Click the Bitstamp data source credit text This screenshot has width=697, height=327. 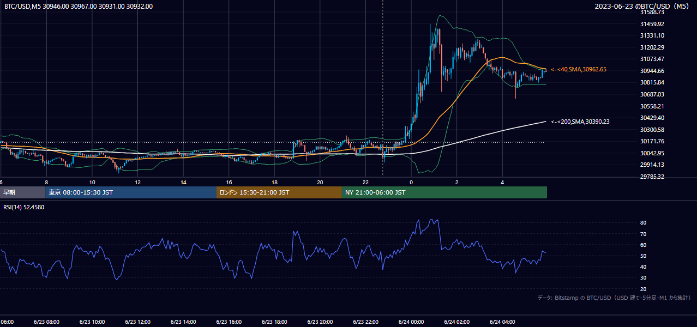tap(615, 298)
